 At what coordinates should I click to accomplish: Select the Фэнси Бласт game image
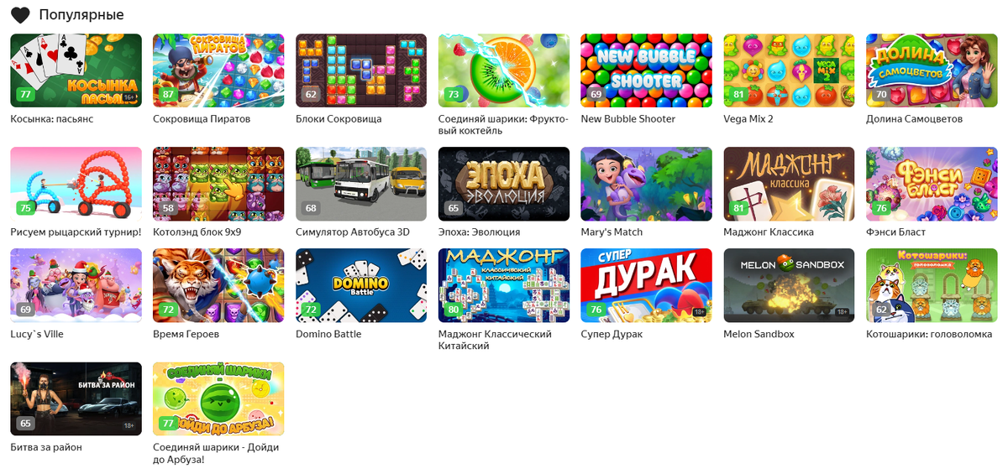[x=932, y=184]
